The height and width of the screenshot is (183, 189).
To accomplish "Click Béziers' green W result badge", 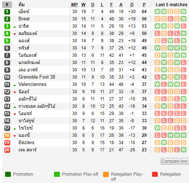I will tap(164, 143).
